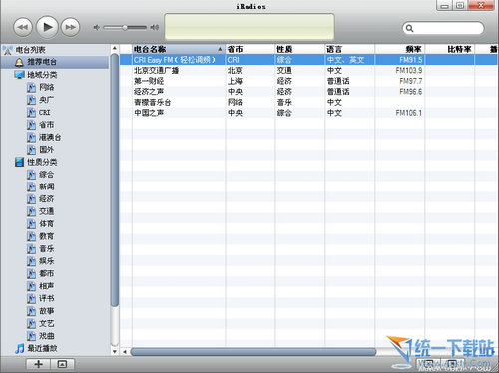Minimize the iRadios window
The height and width of the screenshot is (373, 499).
[445, 5]
